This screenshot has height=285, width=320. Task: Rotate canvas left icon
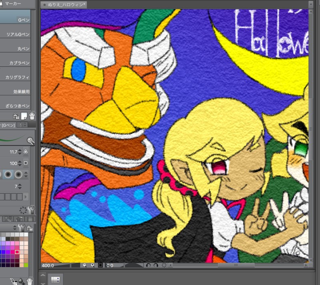point(148,265)
